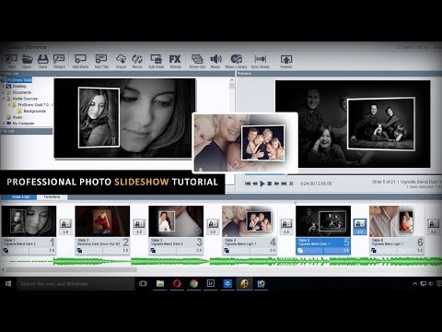
Task: Save the show with the Save icon
Action: (x=43, y=61)
